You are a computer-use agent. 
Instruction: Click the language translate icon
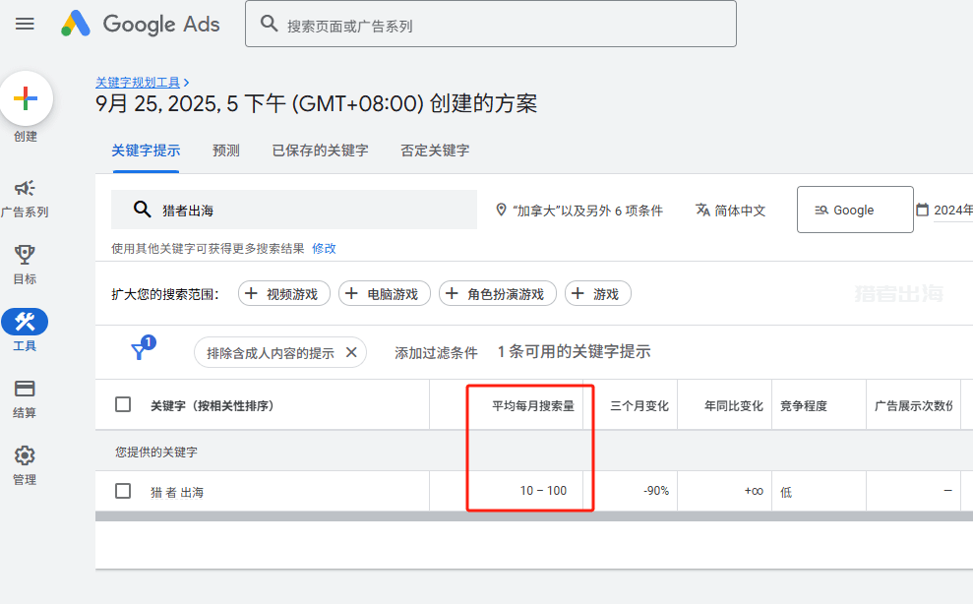pyautogui.click(x=702, y=210)
